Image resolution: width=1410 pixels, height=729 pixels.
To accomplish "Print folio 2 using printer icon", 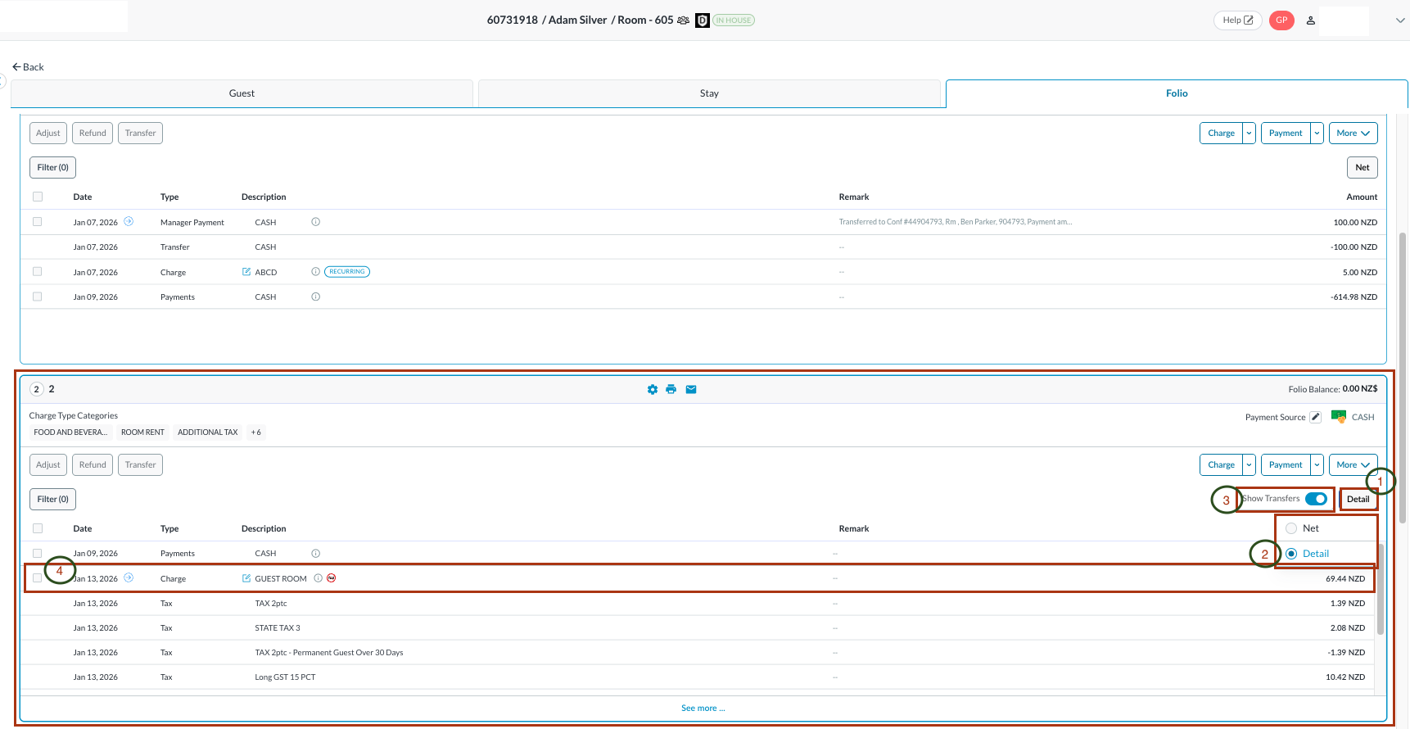I will (671, 390).
